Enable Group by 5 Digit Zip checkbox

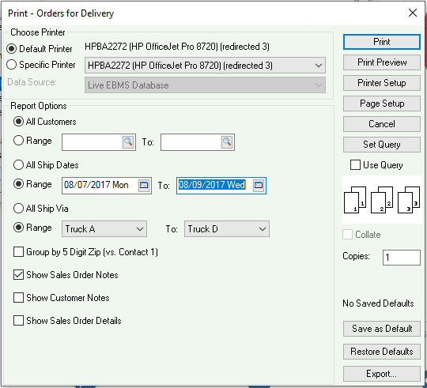18,252
